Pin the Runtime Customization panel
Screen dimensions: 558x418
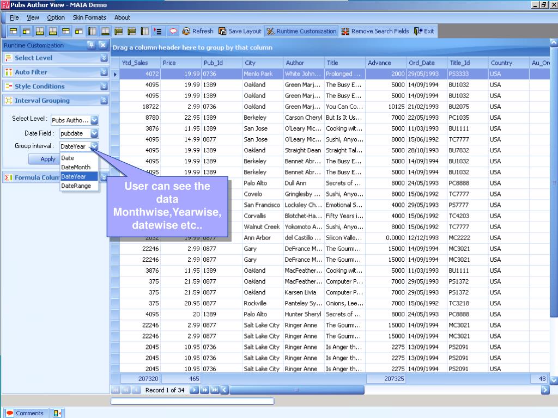coord(92,45)
